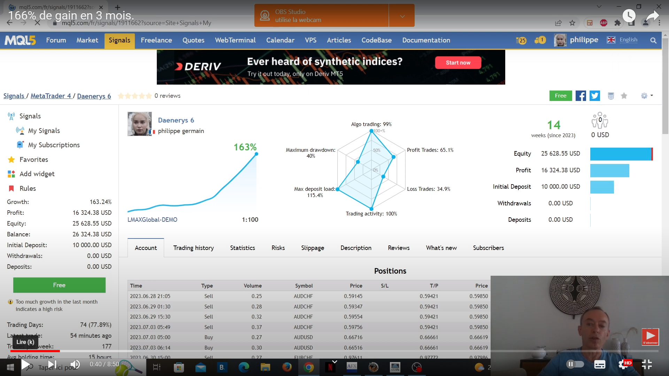
Task: Open the Chrome extensions puzzle icon
Action: pyautogui.click(x=617, y=23)
